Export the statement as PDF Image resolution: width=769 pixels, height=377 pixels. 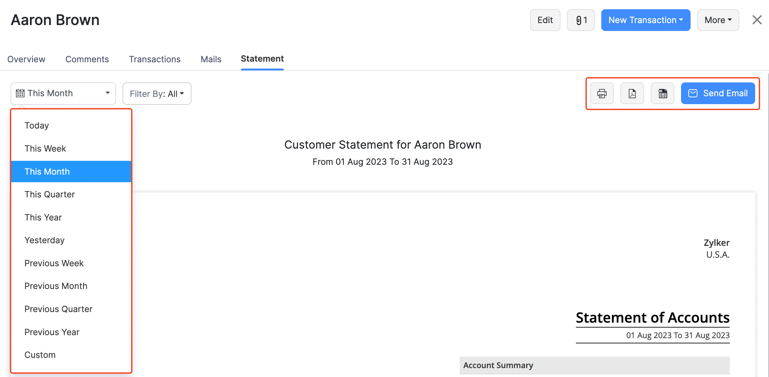(x=632, y=93)
